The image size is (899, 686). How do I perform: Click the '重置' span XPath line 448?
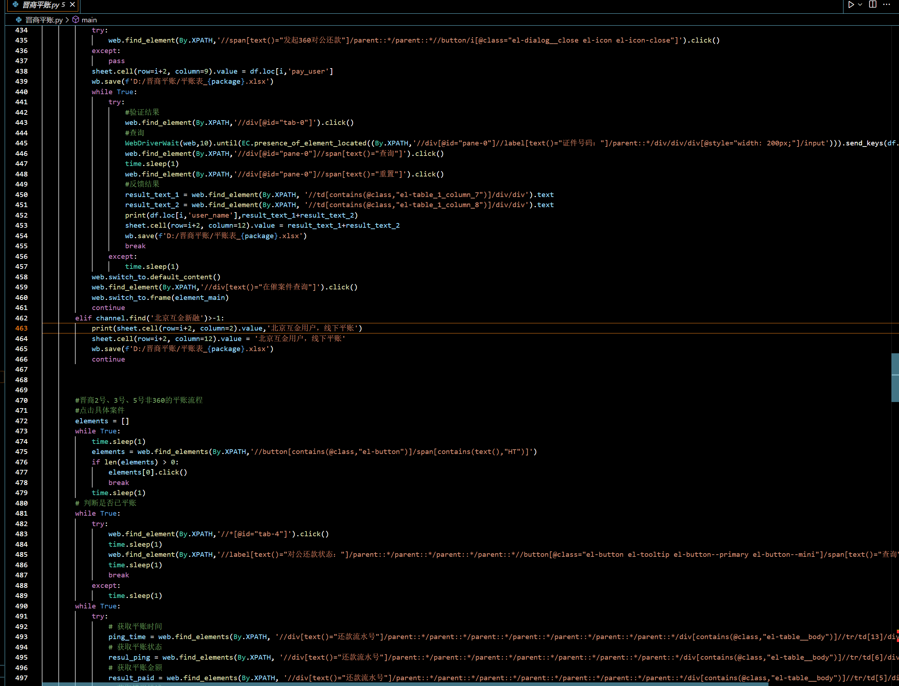285,174
